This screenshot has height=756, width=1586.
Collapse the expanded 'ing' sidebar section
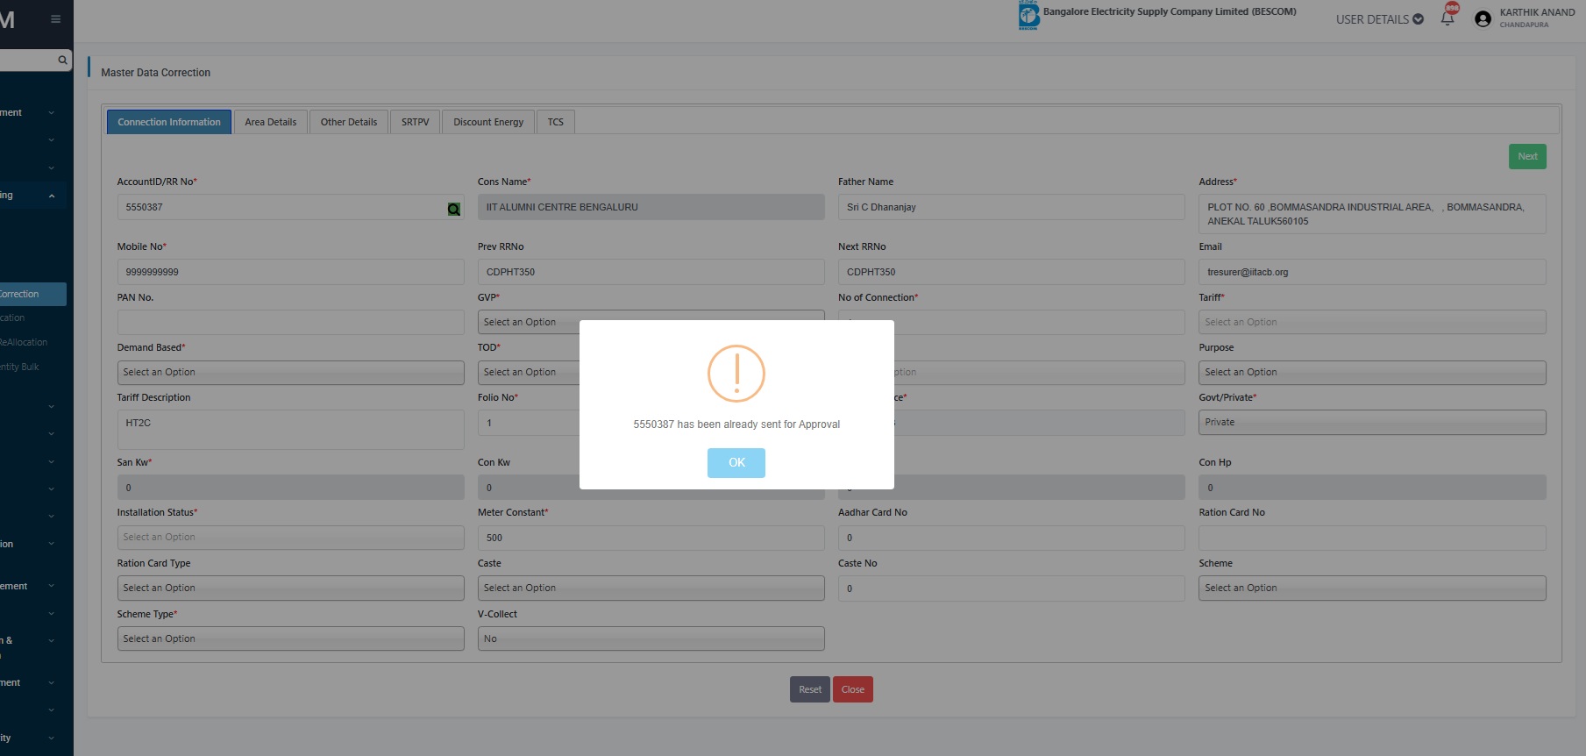33,195
